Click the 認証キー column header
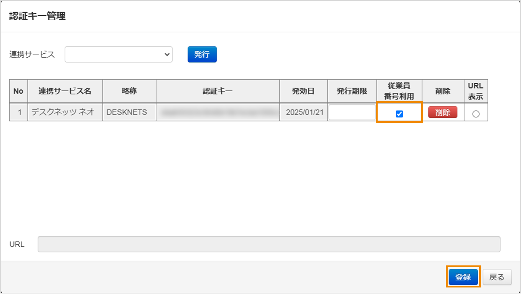Image resolution: width=521 pixels, height=295 pixels. click(x=218, y=91)
